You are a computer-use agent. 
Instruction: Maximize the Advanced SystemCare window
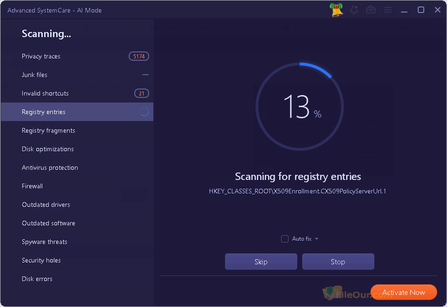pyautogui.click(x=421, y=10)
